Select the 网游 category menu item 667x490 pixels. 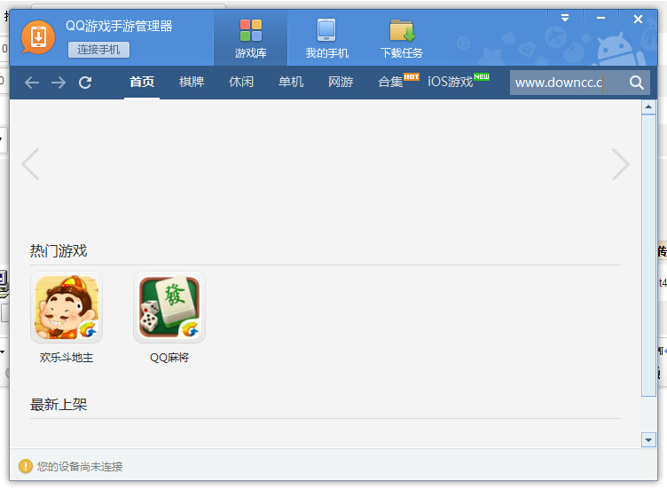[341, 82]
